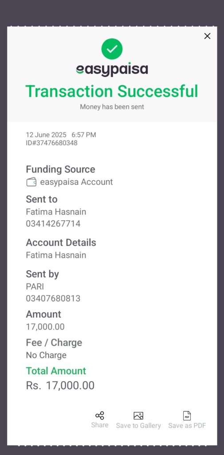224x455 pixels.
Task: Click the Money has been sent subtitle
Action: (x=112, y=107)
